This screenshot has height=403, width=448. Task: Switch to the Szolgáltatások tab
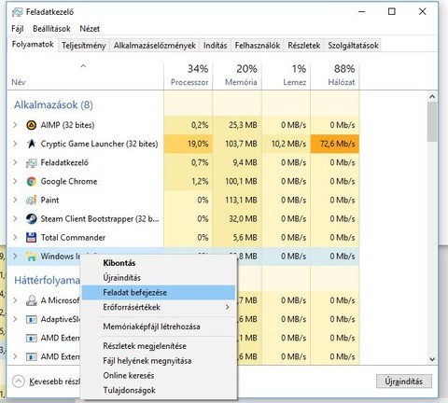pyautogui.click(x=353, y=46)
